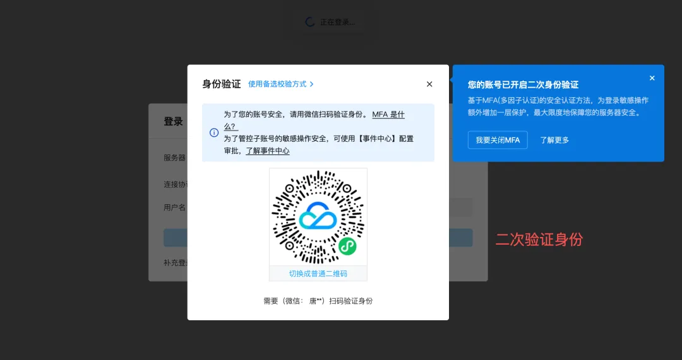Click the chevron after 使用备选校验方式

(311, 84)
